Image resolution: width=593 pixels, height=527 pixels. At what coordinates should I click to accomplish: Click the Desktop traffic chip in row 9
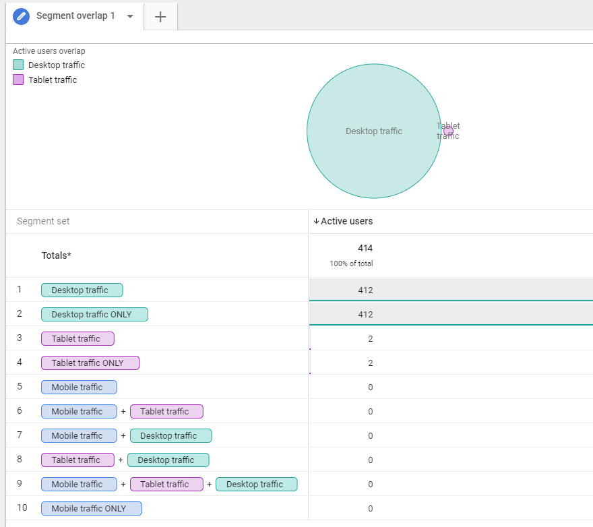tap(256, 485)
